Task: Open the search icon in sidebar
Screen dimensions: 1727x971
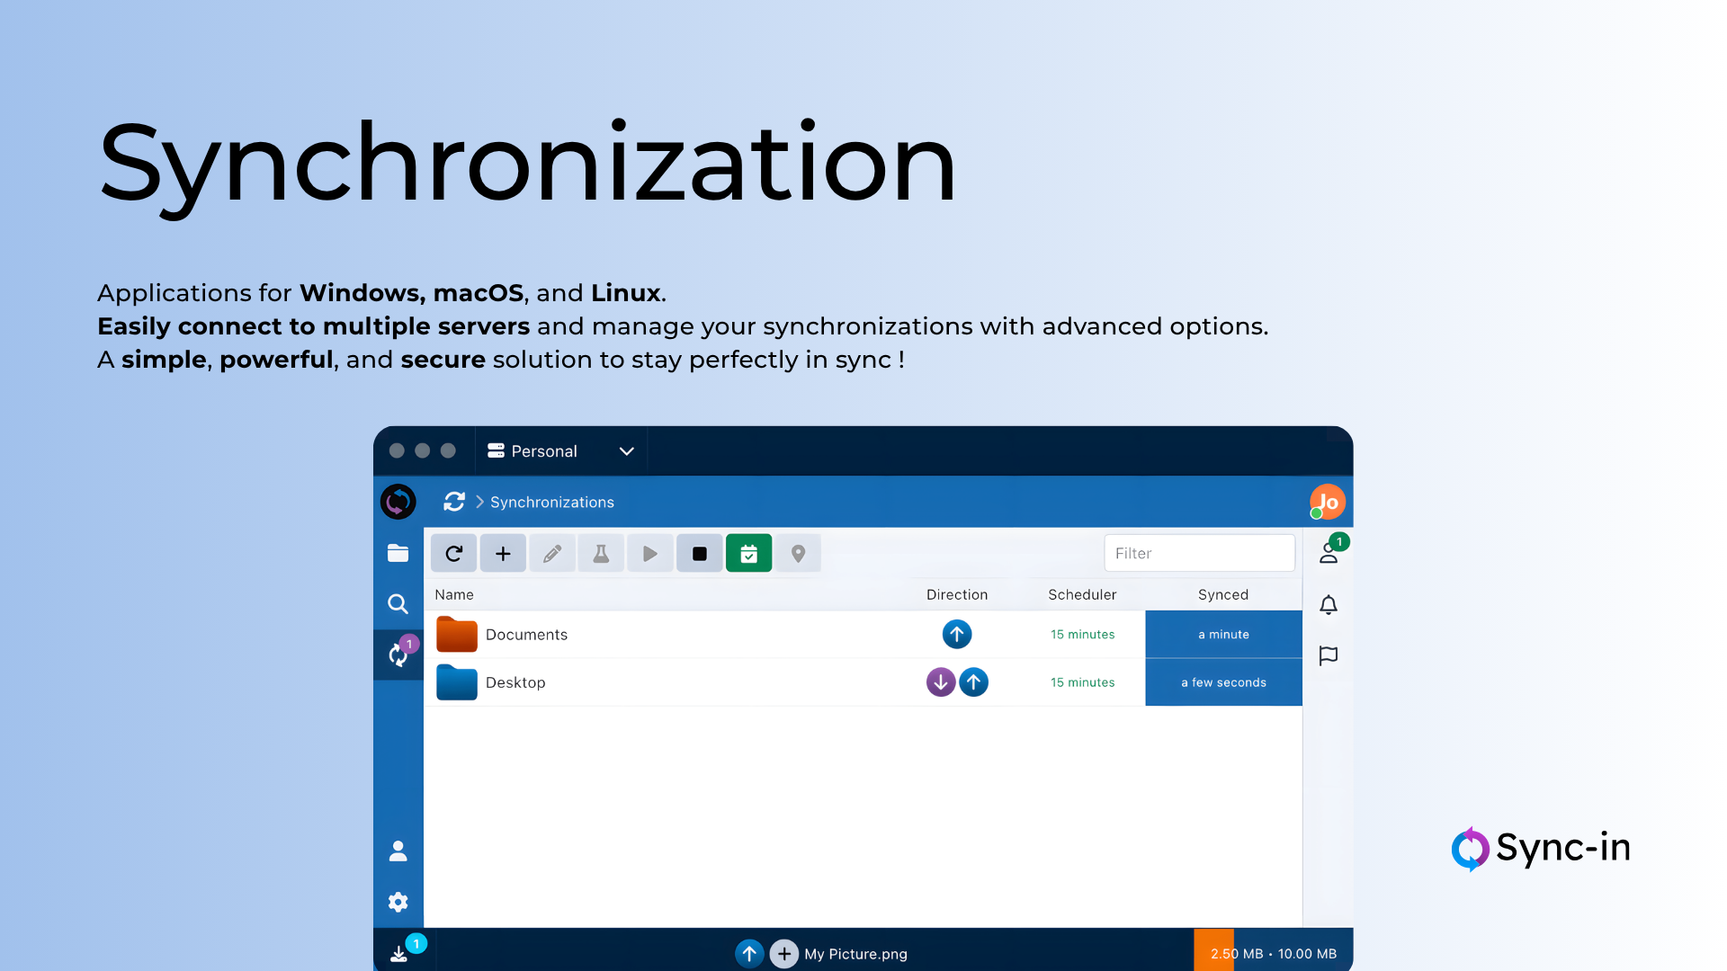Action: point(398,604)
